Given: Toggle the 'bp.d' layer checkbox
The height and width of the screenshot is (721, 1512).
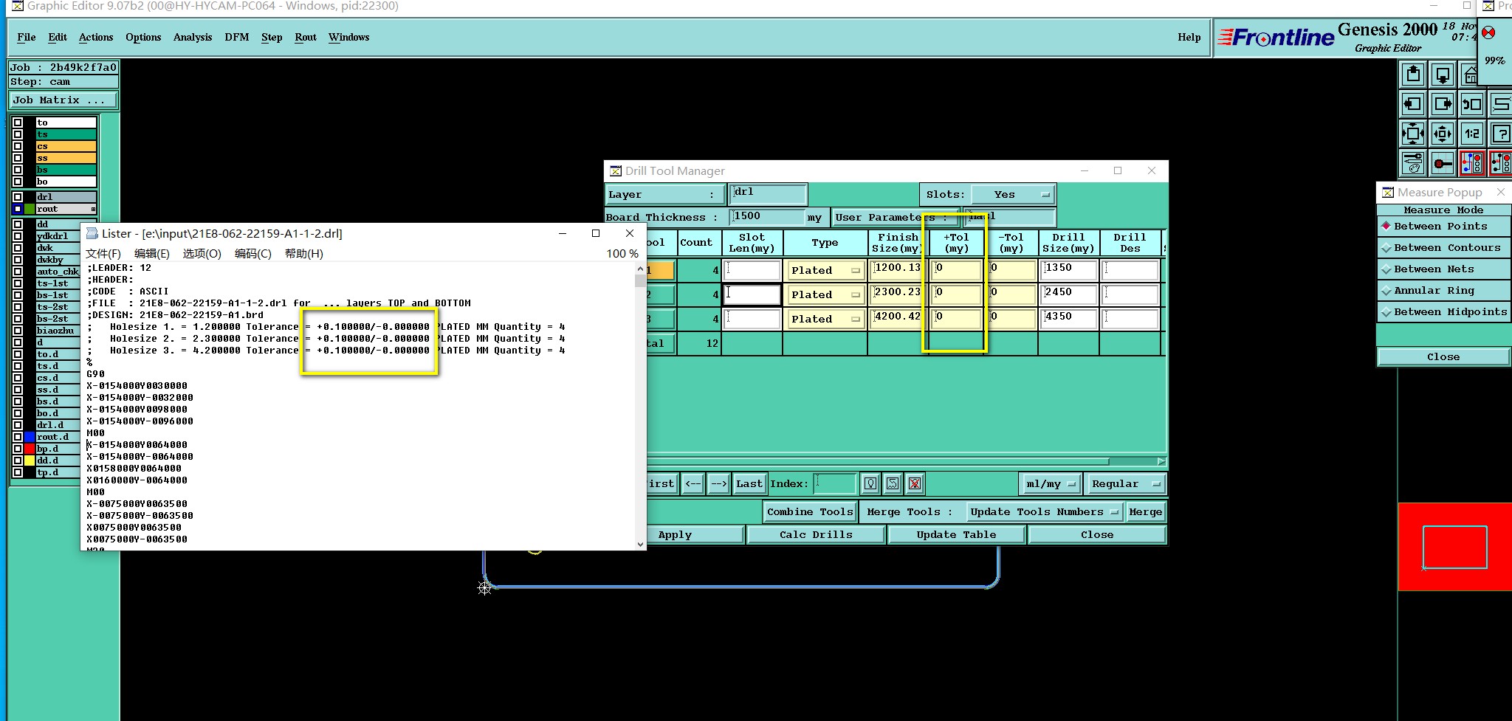Looking at the screenshot, I should tap(18, 449).
